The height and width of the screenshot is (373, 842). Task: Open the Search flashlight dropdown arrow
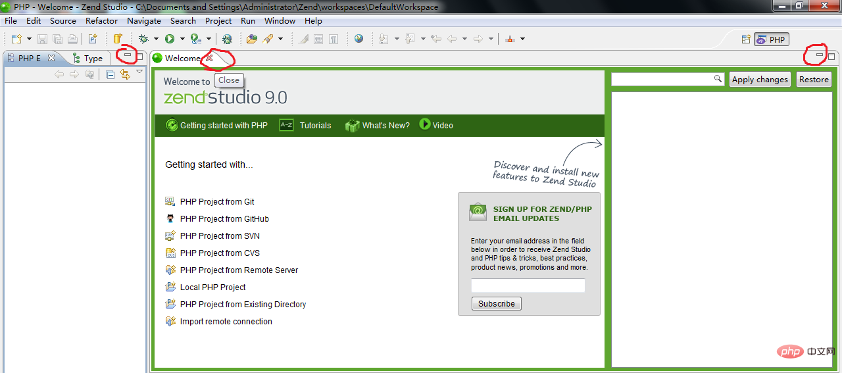[x=280, y=39]
